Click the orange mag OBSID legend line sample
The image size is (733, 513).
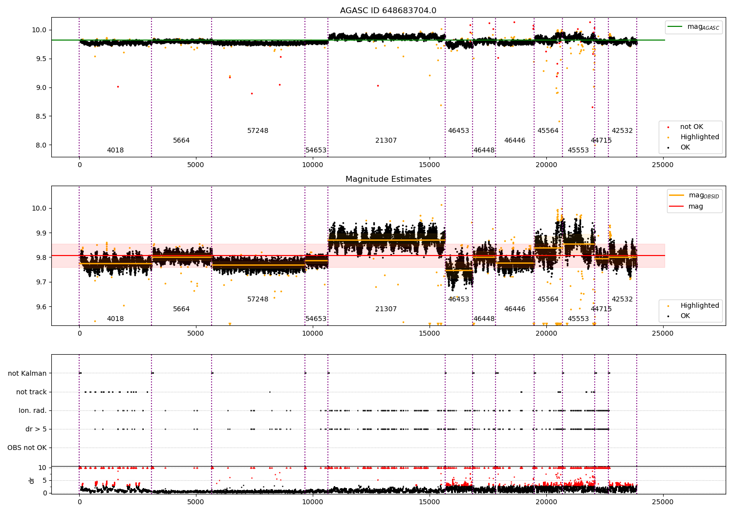(677, 195)
